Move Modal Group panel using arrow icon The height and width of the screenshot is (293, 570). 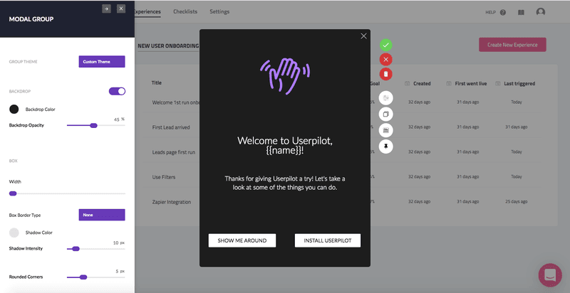click(106, 9)
